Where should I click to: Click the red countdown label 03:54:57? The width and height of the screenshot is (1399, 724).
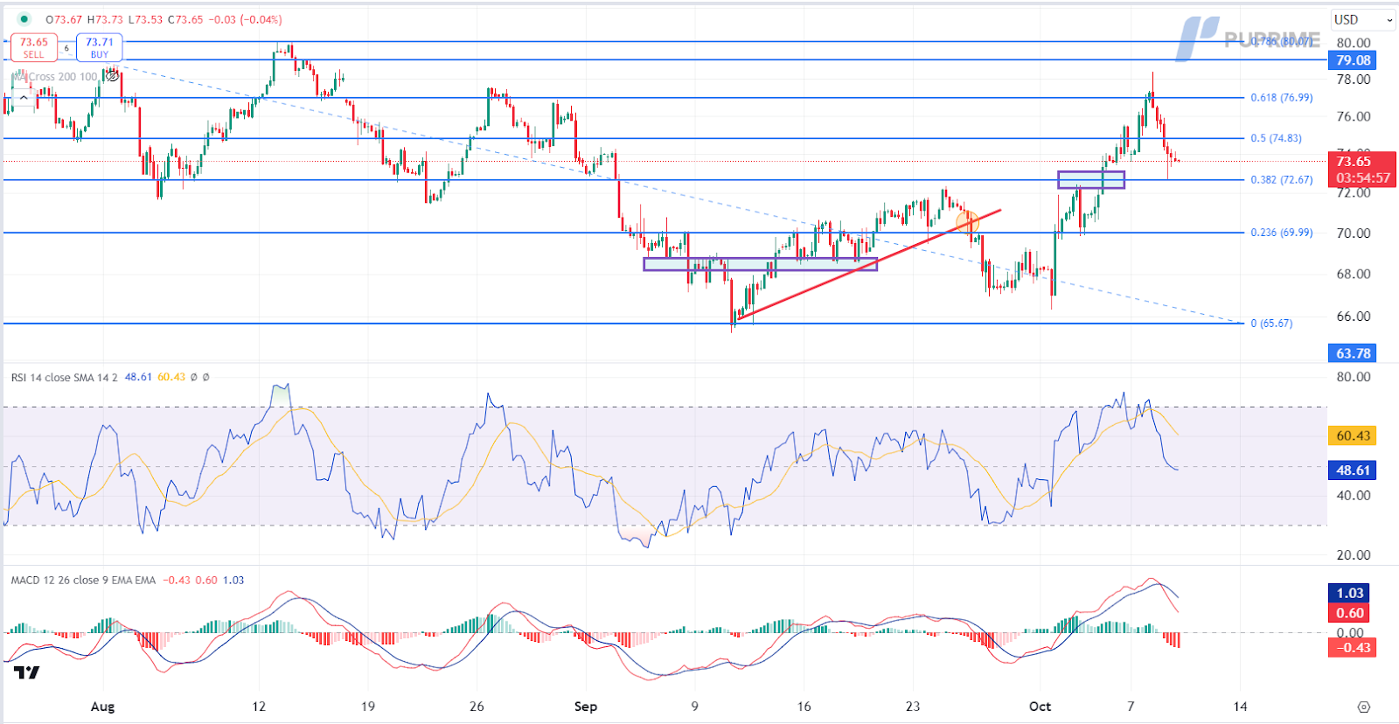1363,178
